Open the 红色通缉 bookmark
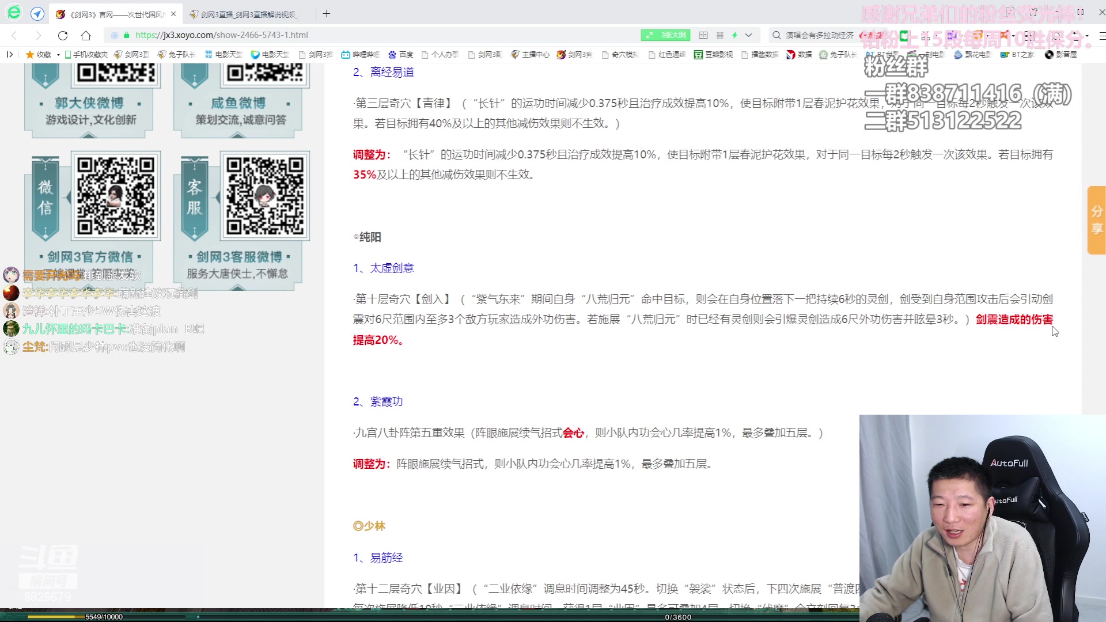This screenshot has width=1106, height=622. [667, 55]
